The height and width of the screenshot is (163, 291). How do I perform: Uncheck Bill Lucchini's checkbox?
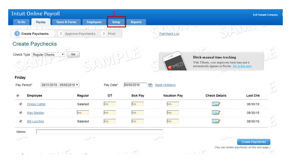(x=21, y=121)
